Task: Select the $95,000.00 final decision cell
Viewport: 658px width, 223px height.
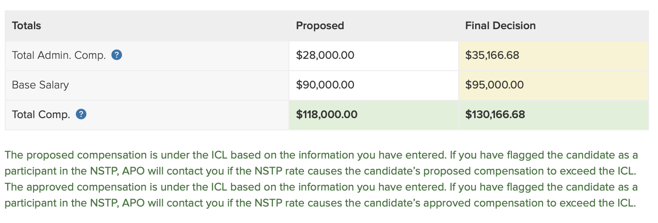Action: pyautogui.click(x=494, y=85)
